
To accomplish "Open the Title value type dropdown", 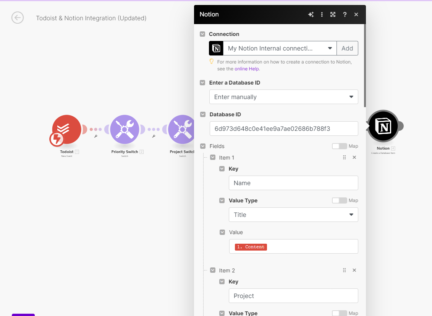I will (x=293, y=215).
